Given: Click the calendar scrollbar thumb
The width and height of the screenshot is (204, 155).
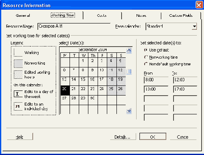Looking at the screenshot, I should pyautogui.click(x=129, y=72).
